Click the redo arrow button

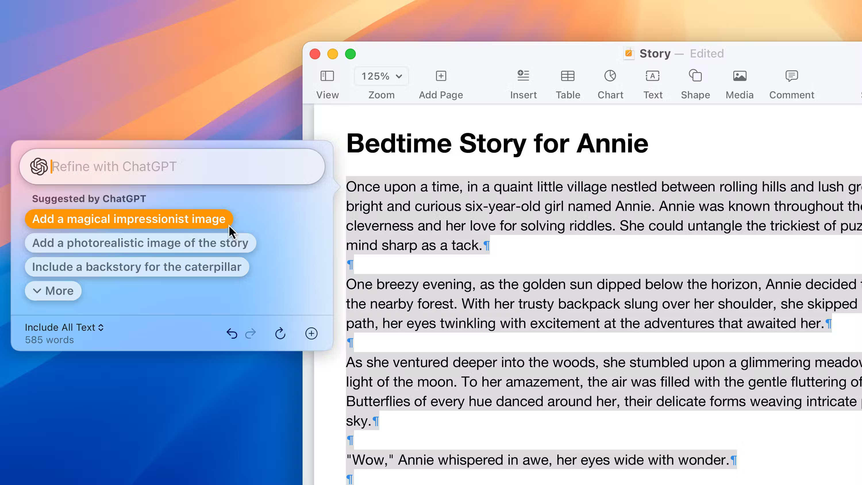(x=251, y=333)
